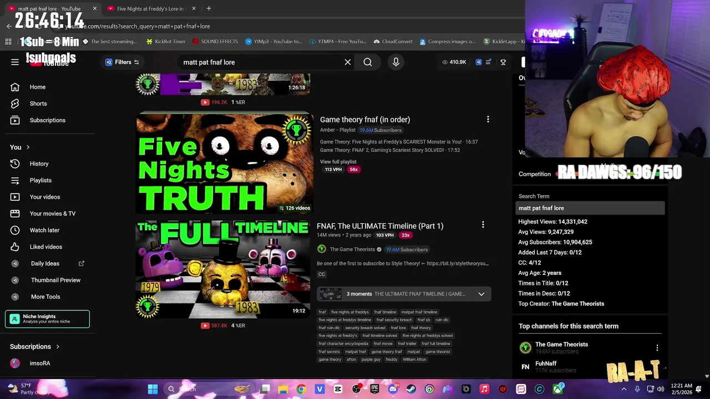
Task: Launch Google Chrome from the taskbar
Action: coord(301,389)
